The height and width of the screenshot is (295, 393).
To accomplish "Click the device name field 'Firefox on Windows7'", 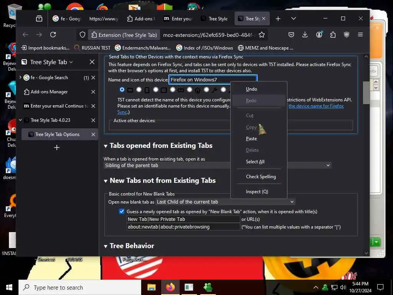I will pos(213,80).
